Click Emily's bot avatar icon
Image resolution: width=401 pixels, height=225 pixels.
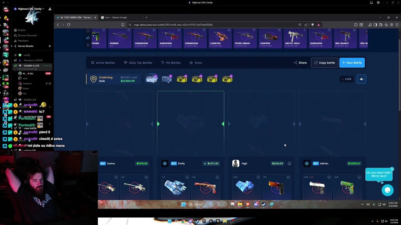point(165,163)
